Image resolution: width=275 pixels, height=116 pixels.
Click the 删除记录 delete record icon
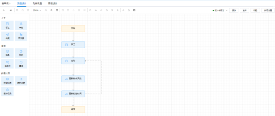(7, 90)
